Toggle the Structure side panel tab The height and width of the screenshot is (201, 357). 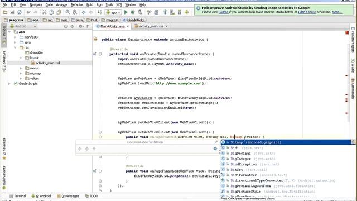[4, 61]
